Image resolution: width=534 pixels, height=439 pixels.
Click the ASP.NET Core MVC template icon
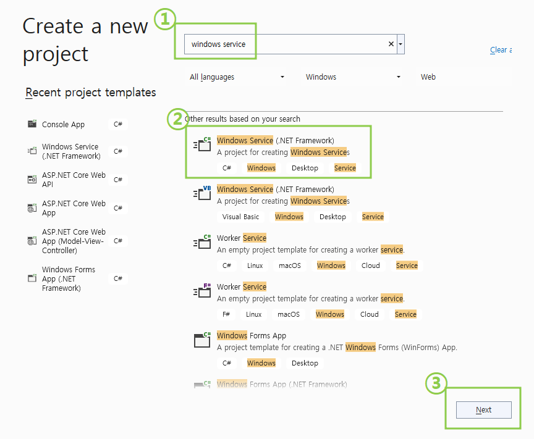click(32, 241)
